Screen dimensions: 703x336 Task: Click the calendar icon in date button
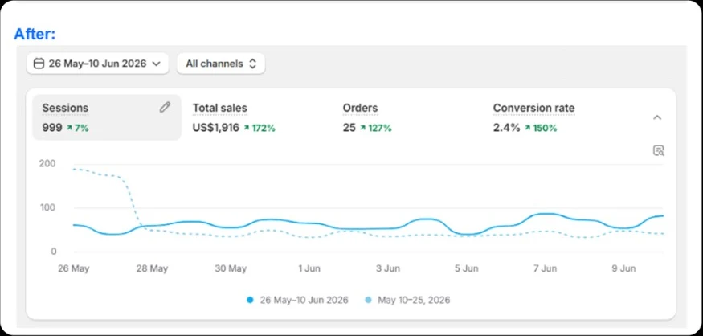tap(39, 64)
